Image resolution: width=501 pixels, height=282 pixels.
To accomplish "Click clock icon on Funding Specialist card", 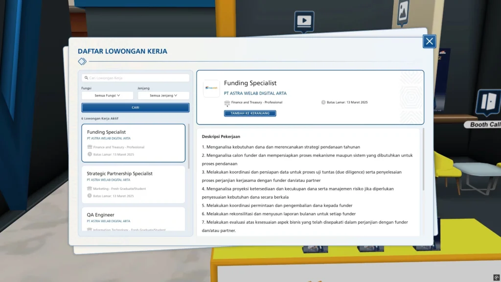I will tap(90, 154).
